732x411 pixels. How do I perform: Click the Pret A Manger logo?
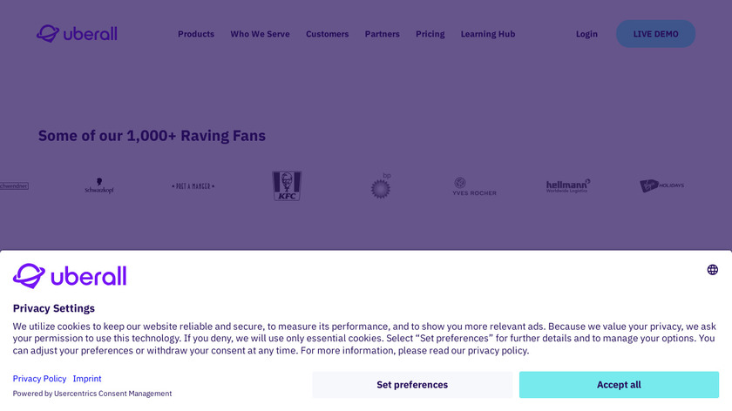pos(193,186)
